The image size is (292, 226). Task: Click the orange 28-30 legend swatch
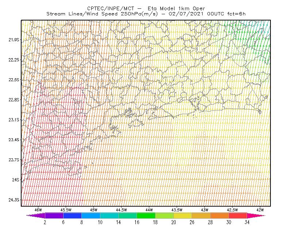220,215
